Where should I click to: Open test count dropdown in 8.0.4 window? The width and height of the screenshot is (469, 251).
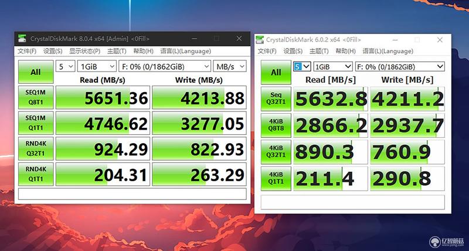[x=65, y=66]
